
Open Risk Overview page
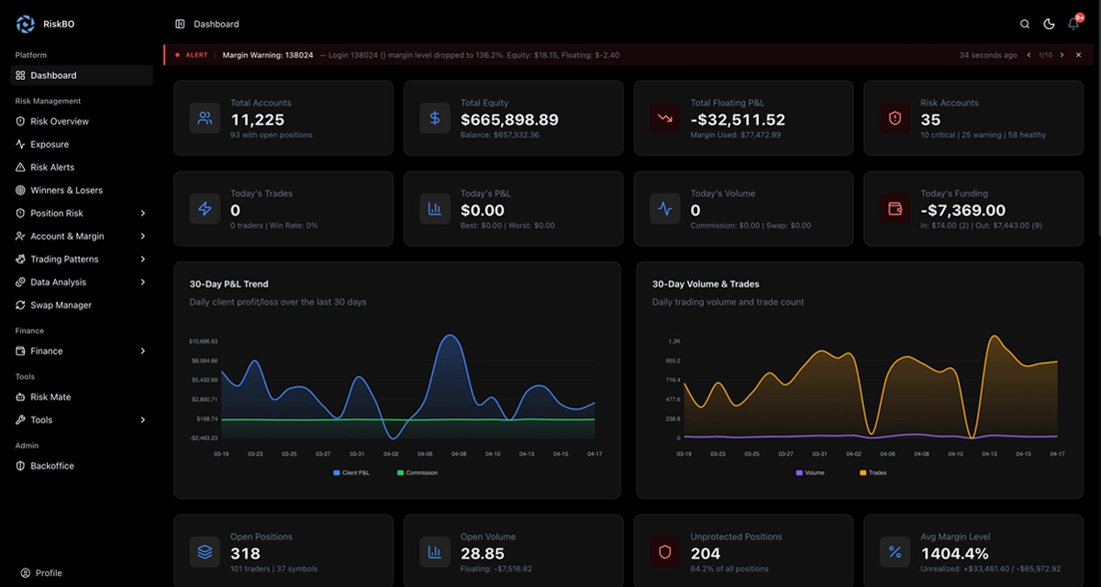tap(59, 121)
